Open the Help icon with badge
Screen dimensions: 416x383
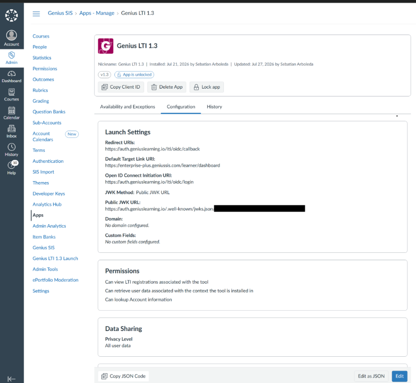point(12,165)
